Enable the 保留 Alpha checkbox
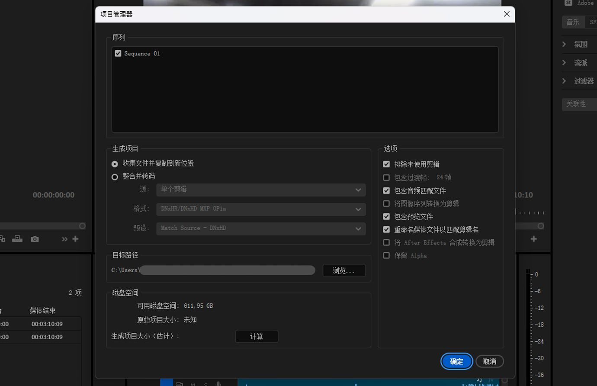 point(386,255)
